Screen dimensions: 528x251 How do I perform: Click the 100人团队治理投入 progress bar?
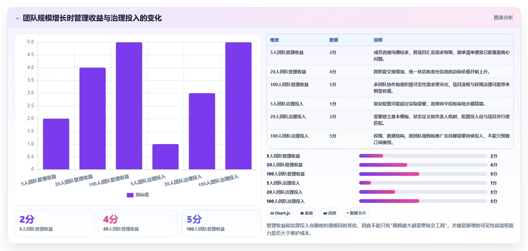tap(423, 201)
